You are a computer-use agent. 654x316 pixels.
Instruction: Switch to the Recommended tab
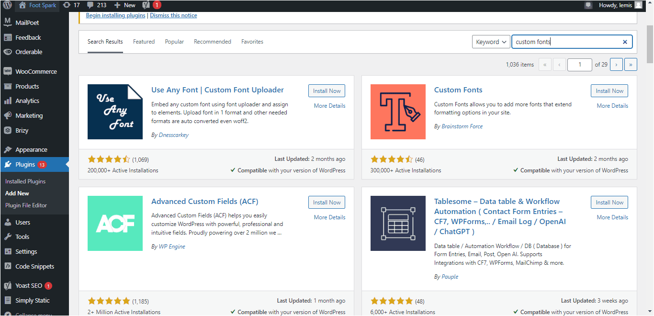tap(213, 42)
